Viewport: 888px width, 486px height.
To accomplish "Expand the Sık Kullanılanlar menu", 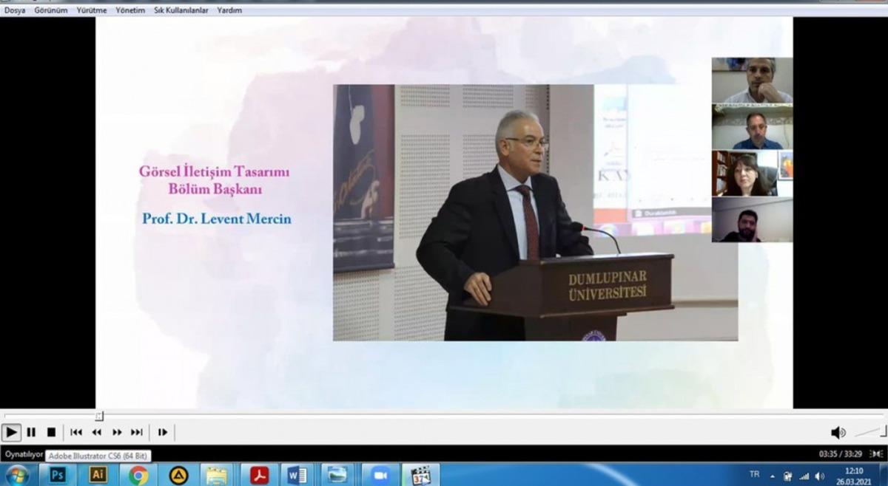I will pyautogui.click(x=181, y=10).
